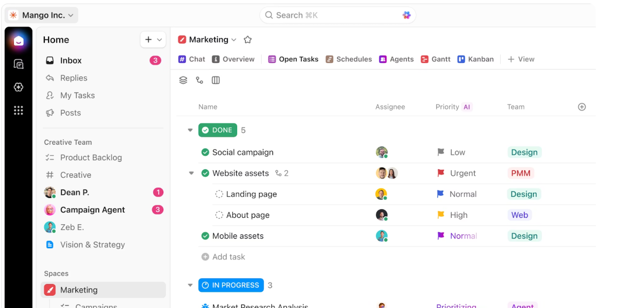This screenshot has width=622, height=308.
Task: Open the relationships icon in the view toolbar
Action: (x=199, y=80)
